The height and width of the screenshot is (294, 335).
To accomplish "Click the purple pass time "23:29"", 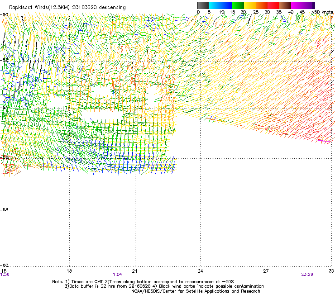I will click(x=307, y=275).
